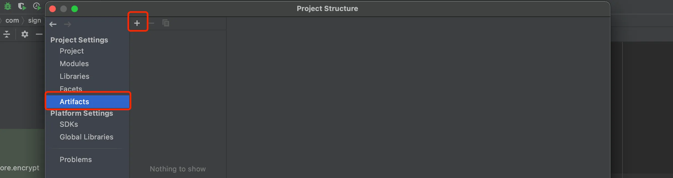The image size is (673, 178).
Task: Select the highlighted Artifacts item
Action: point(88,101)
